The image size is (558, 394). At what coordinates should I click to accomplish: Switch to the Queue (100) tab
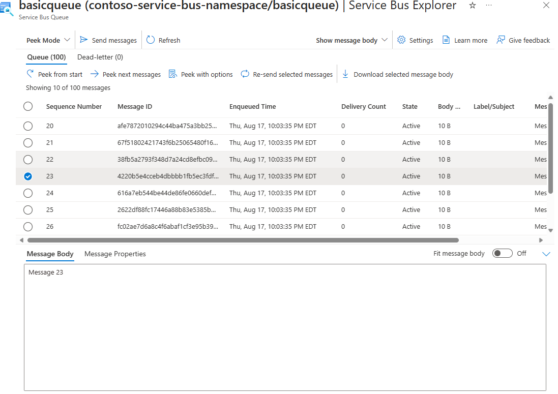[47, 57]
